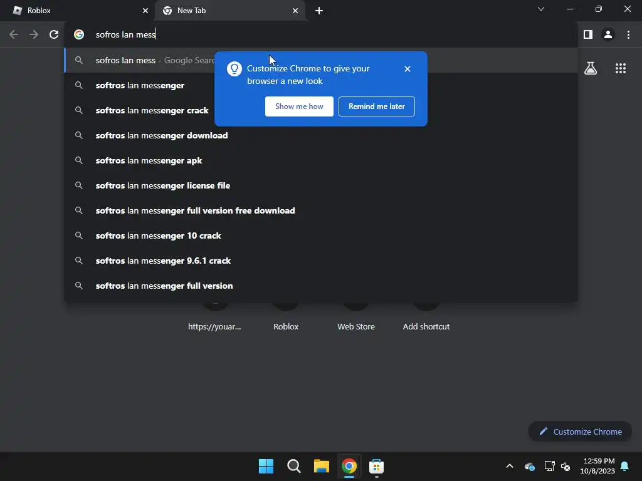Click the Chrome icon on the taskbar

point(349,466)
